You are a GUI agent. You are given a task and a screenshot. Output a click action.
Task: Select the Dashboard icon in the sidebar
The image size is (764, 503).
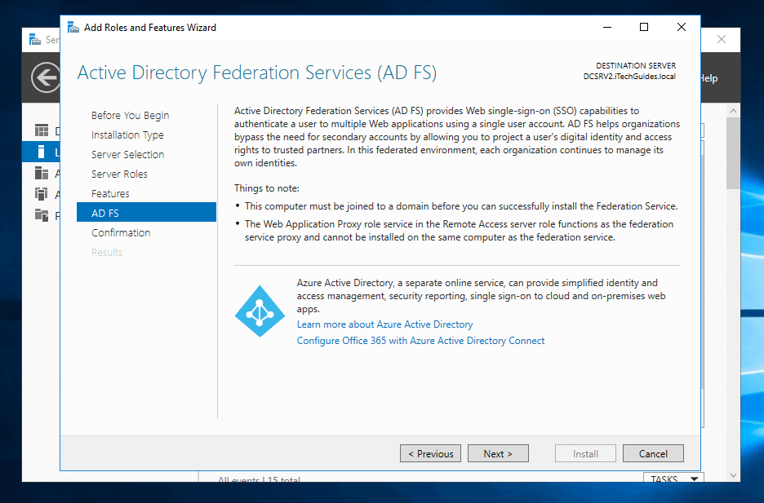click(39, 130)
